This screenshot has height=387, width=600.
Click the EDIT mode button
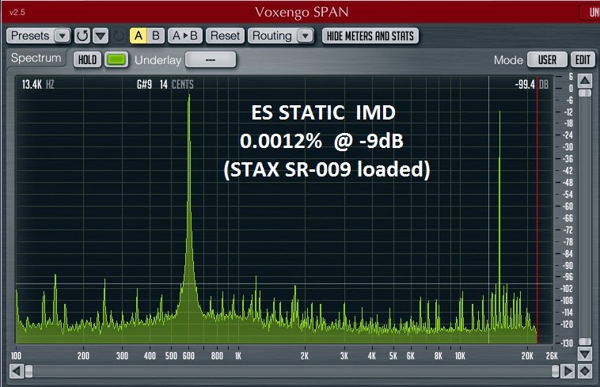click(583, 59)
